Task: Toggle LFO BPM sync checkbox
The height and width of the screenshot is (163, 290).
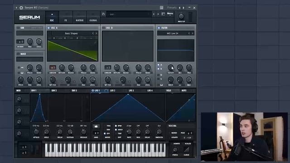Action: 116,126
